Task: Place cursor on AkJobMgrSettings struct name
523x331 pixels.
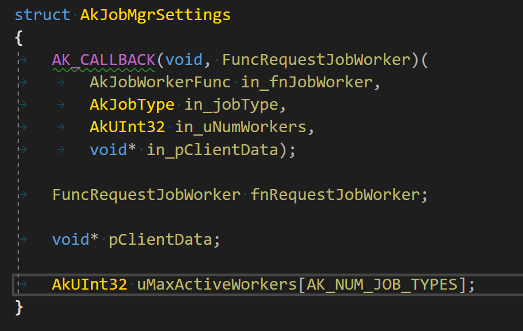Action: tap(155, 14)
